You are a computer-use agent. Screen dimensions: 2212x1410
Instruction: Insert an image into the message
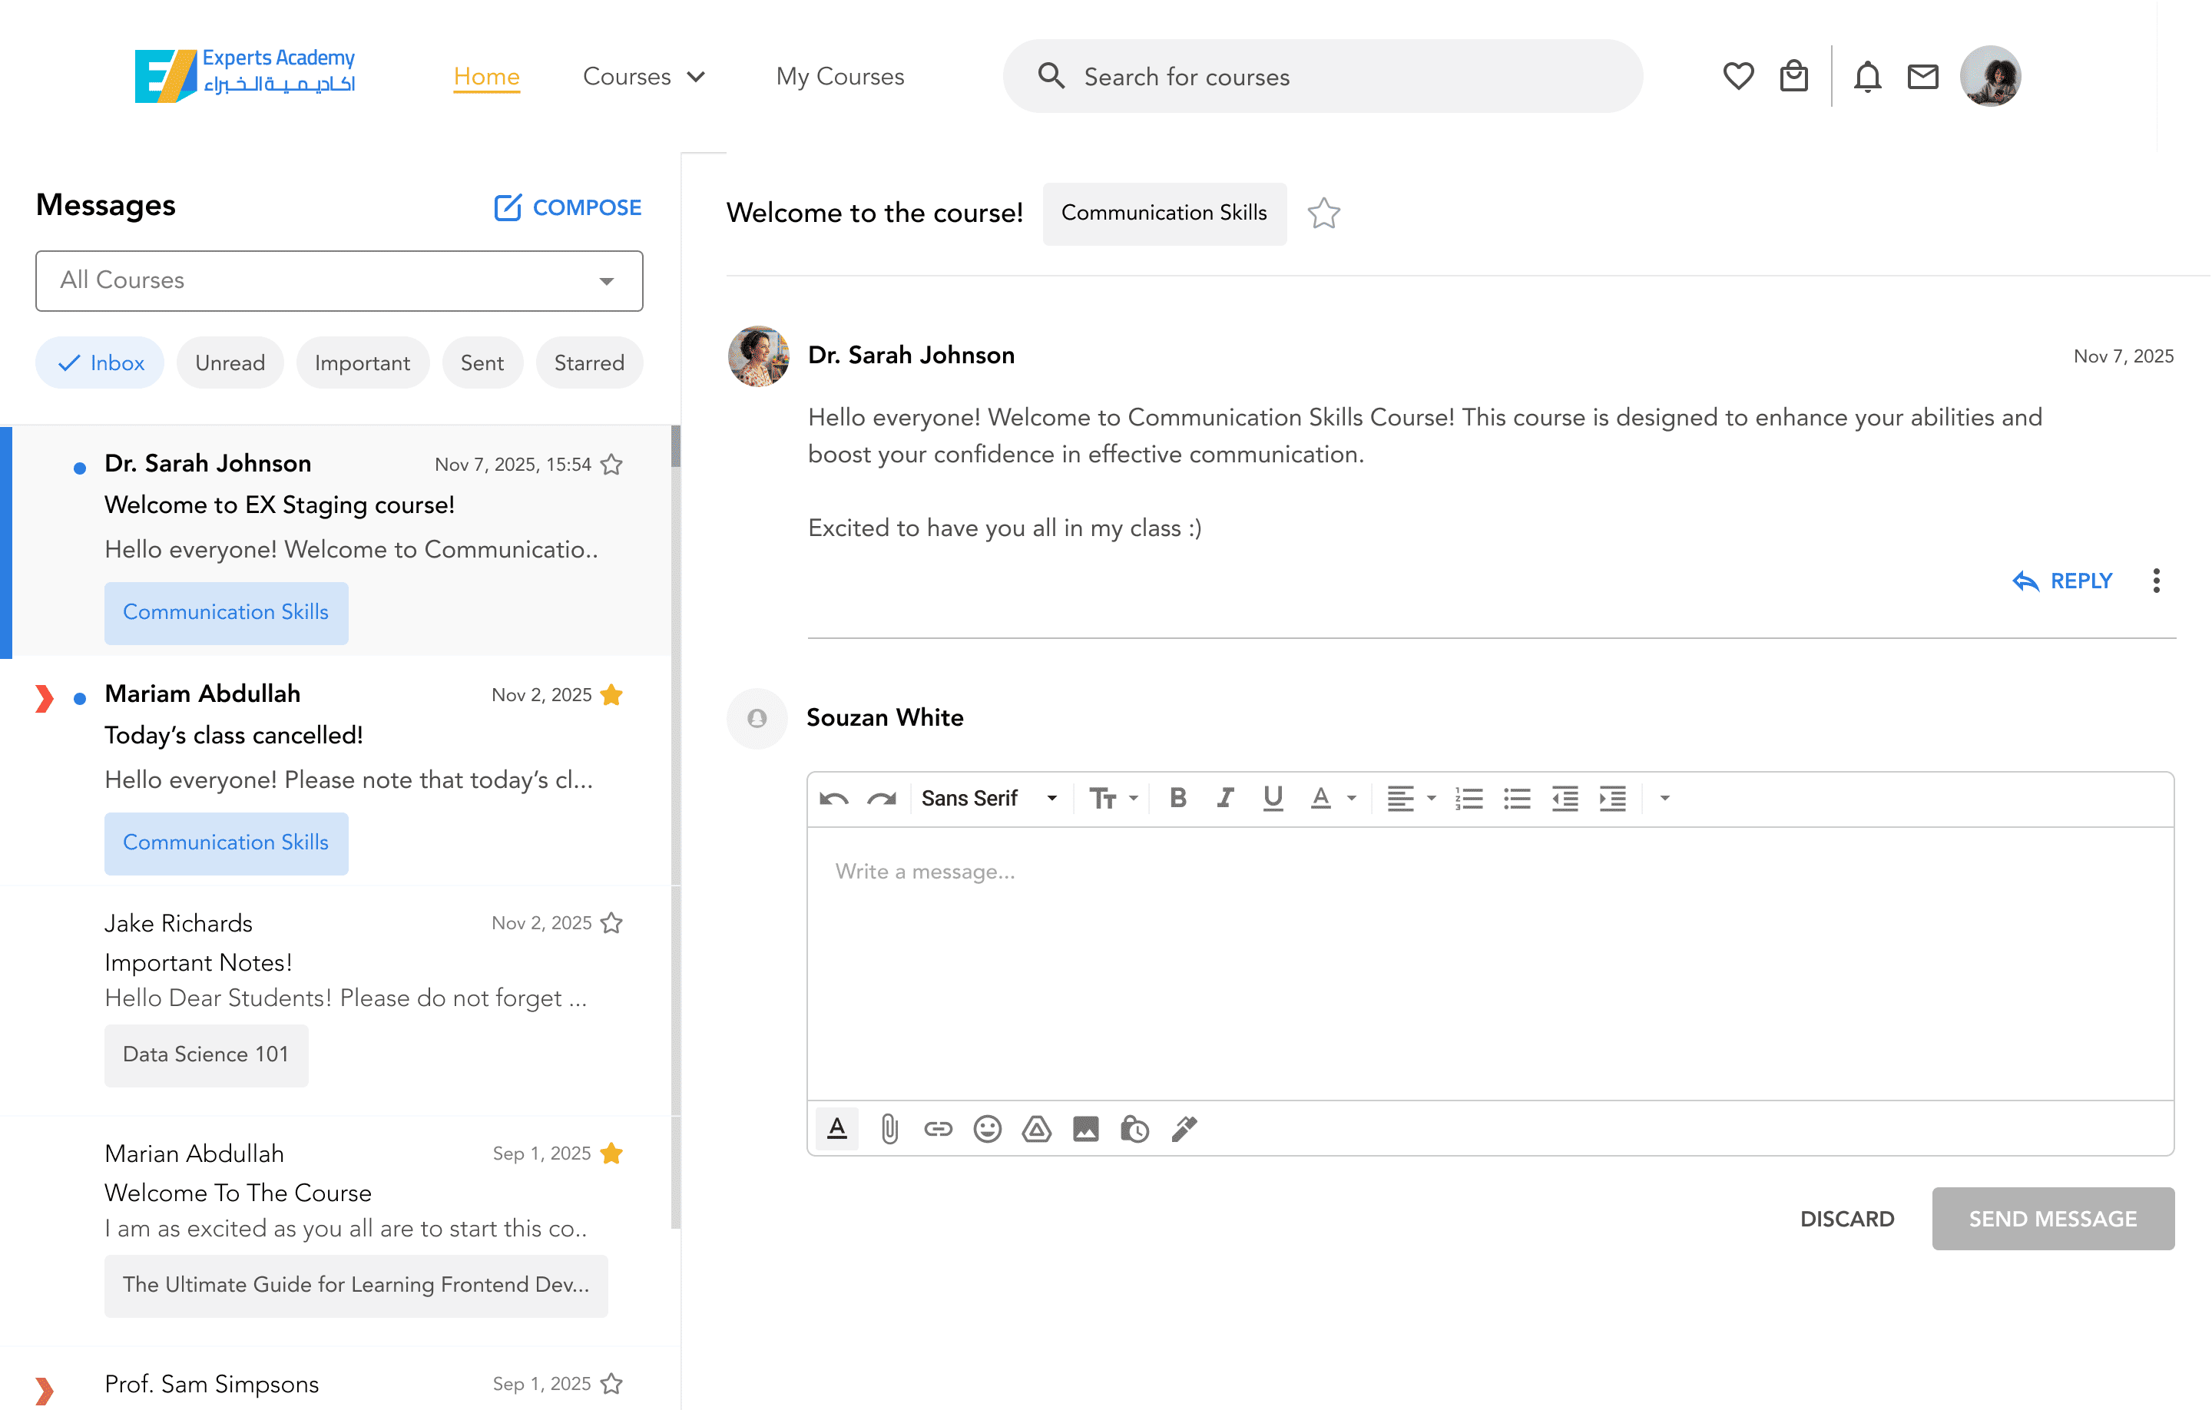tap(1086, 1128)
